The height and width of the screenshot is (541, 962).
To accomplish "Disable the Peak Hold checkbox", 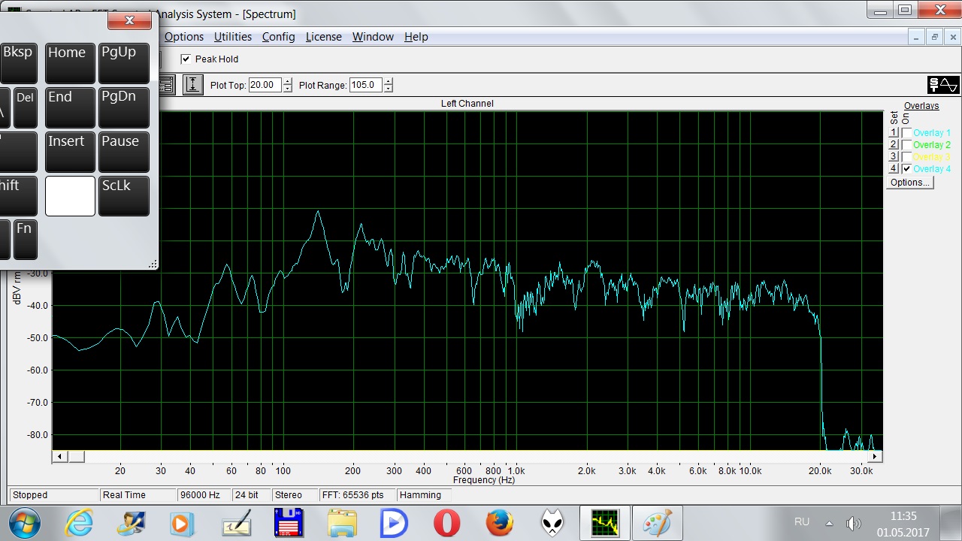I will [186, 59].
